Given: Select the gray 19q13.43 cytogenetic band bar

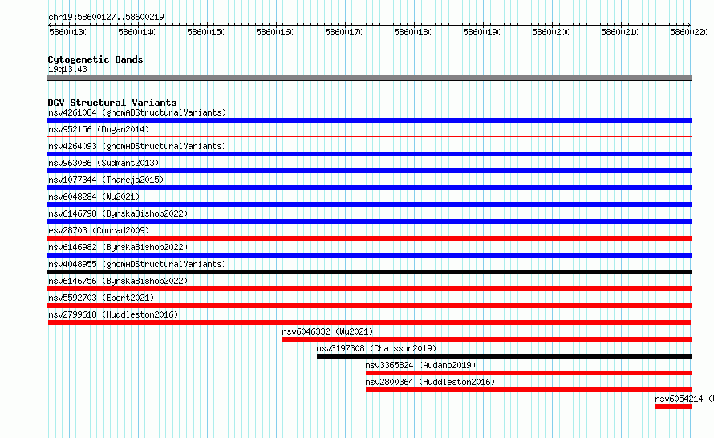Looking at the screenshot, I should 369,78.
